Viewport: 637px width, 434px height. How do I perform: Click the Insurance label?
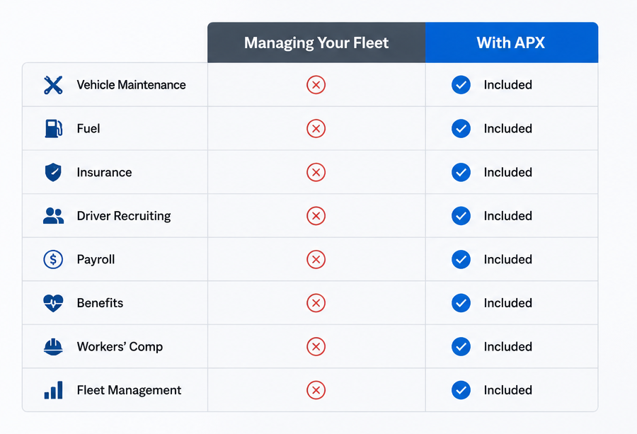click(105, 172)
